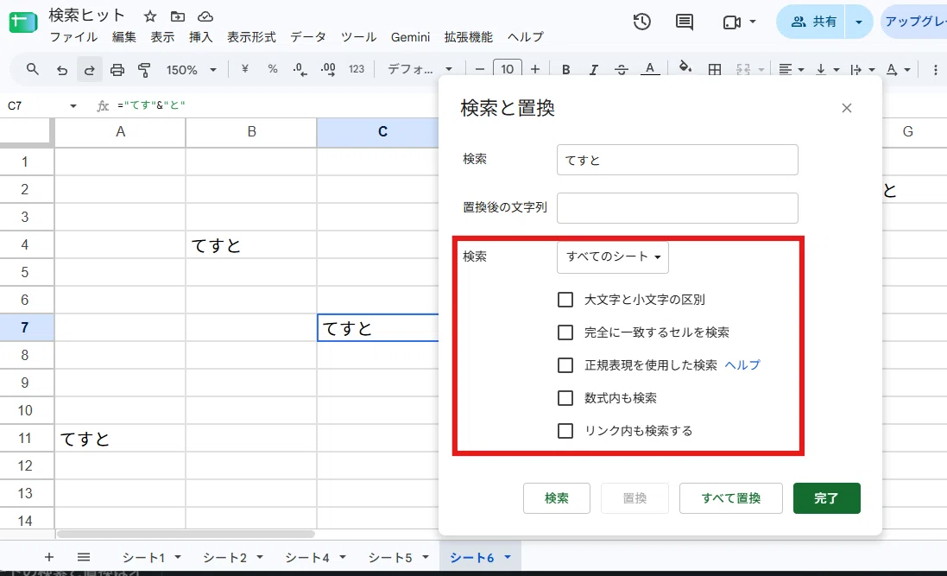Switch to the シート2 tab
The image size is (947, 576).
click(x=224, y=557)
